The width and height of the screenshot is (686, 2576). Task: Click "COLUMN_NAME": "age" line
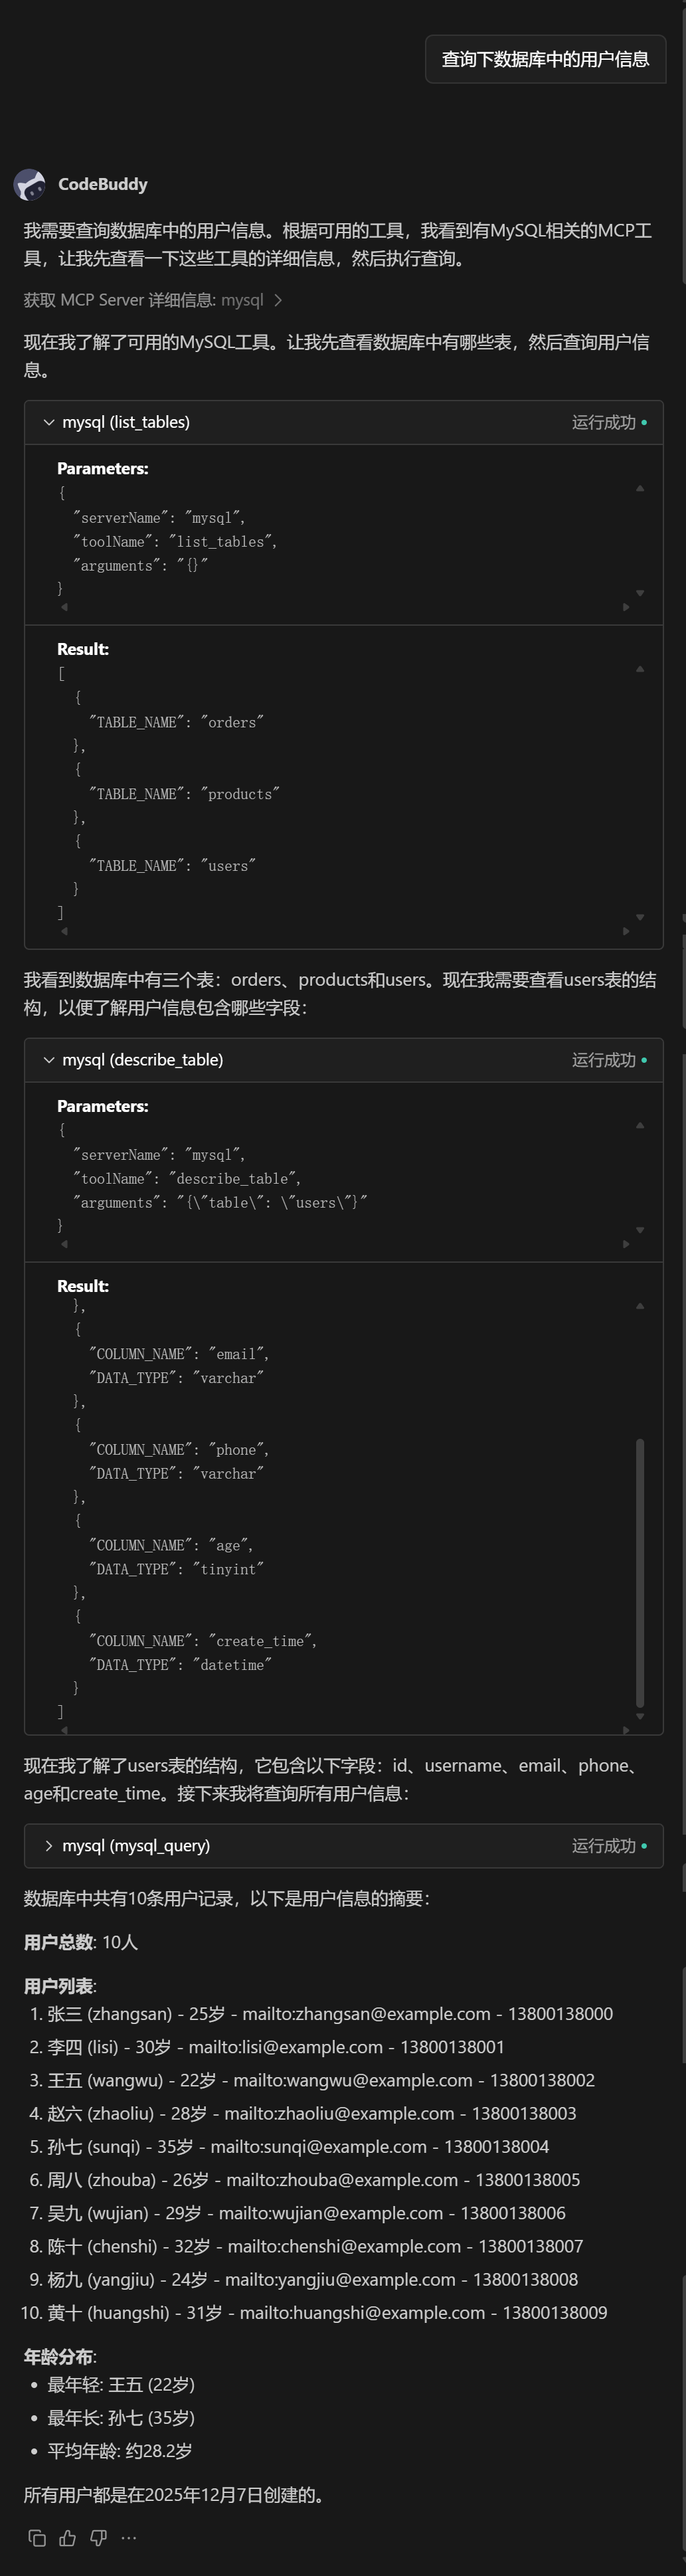[x=171, y=1546]
